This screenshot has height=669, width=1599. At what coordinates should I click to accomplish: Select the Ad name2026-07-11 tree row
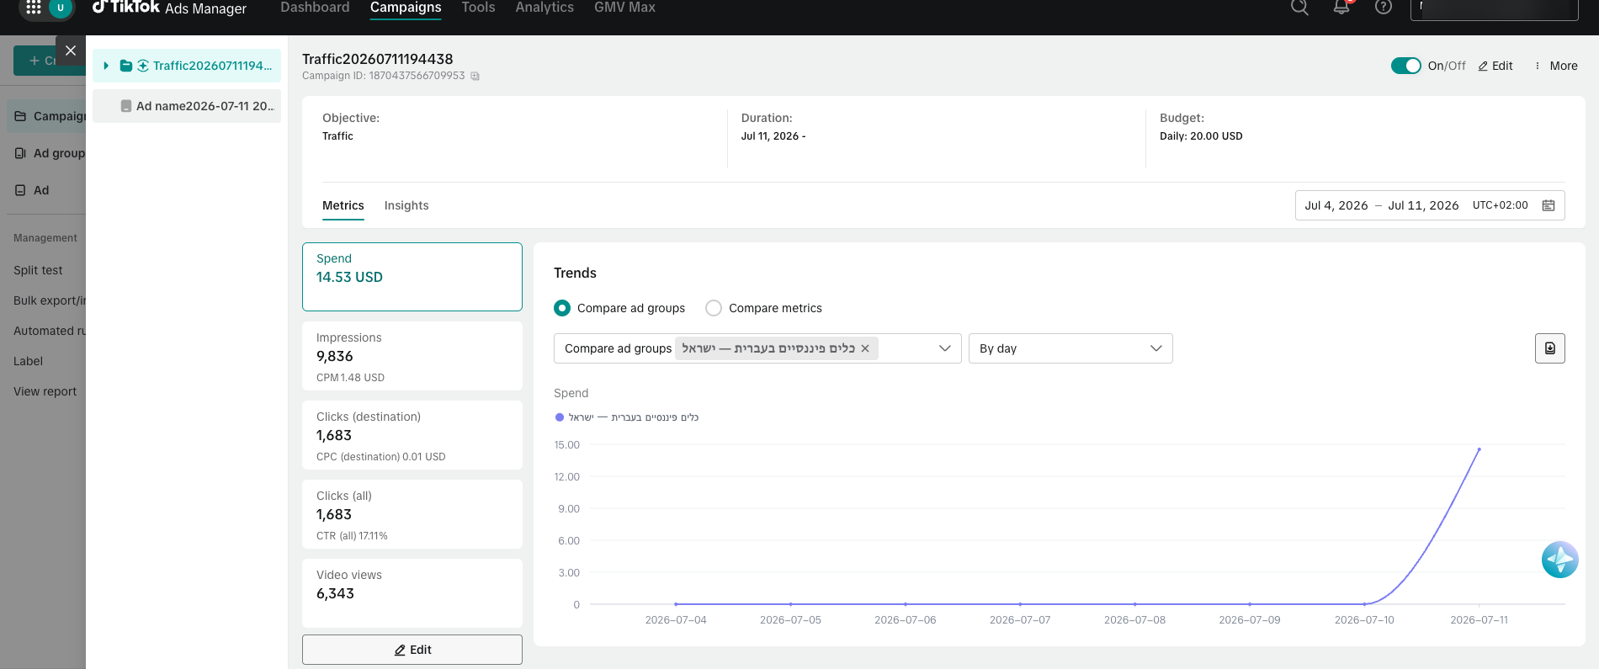[x=187, y=106]
